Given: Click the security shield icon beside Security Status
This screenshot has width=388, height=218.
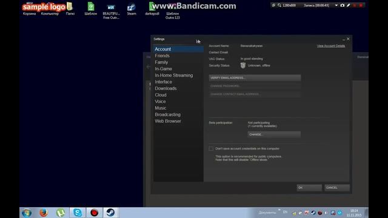Looking at the screenshot, I should point(243,65).
